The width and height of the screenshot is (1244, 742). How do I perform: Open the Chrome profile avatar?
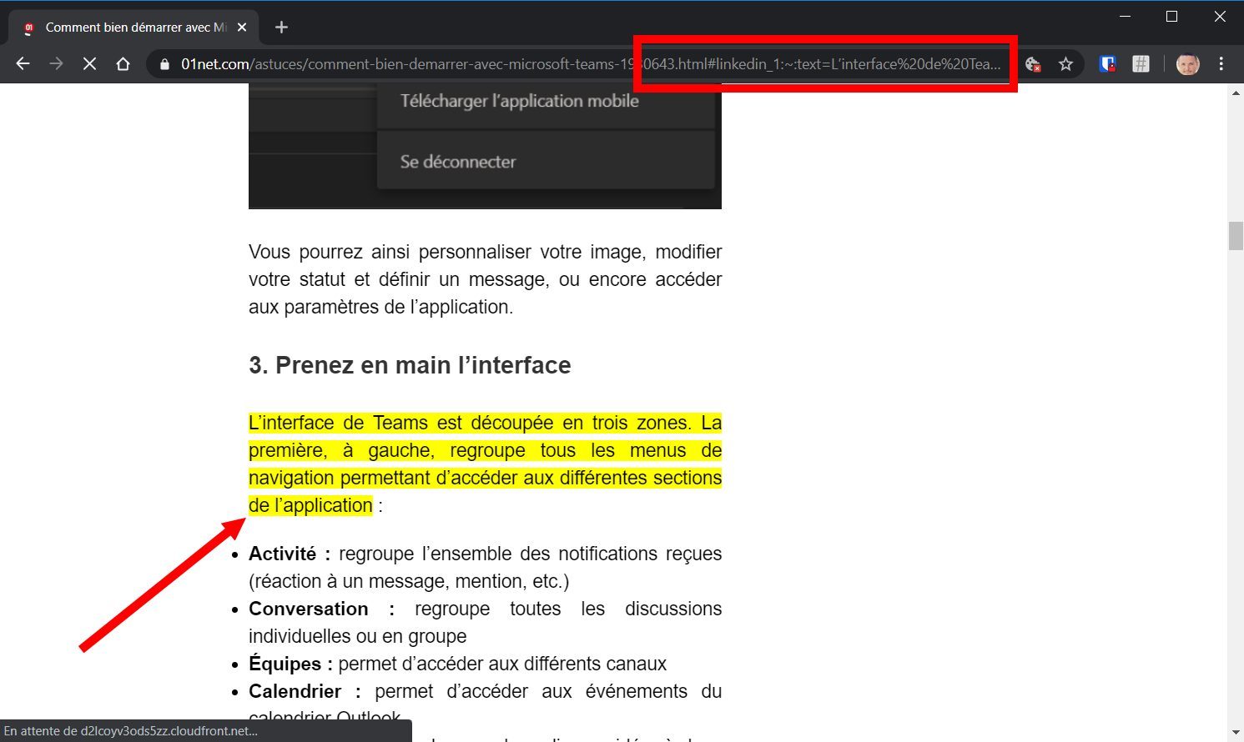1187,64
